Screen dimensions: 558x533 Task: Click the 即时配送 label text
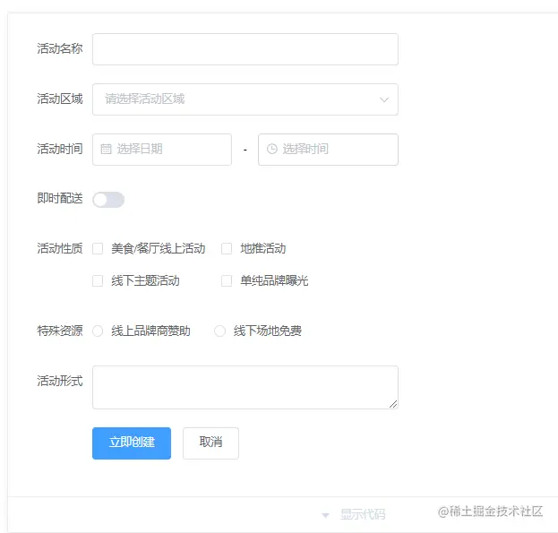60,199
